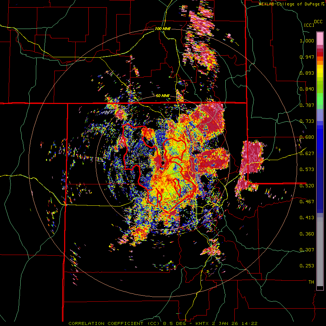Viewport: 326px width, 326px height.
Task: Click the 0.253 legend value
Action: (307, 266)
